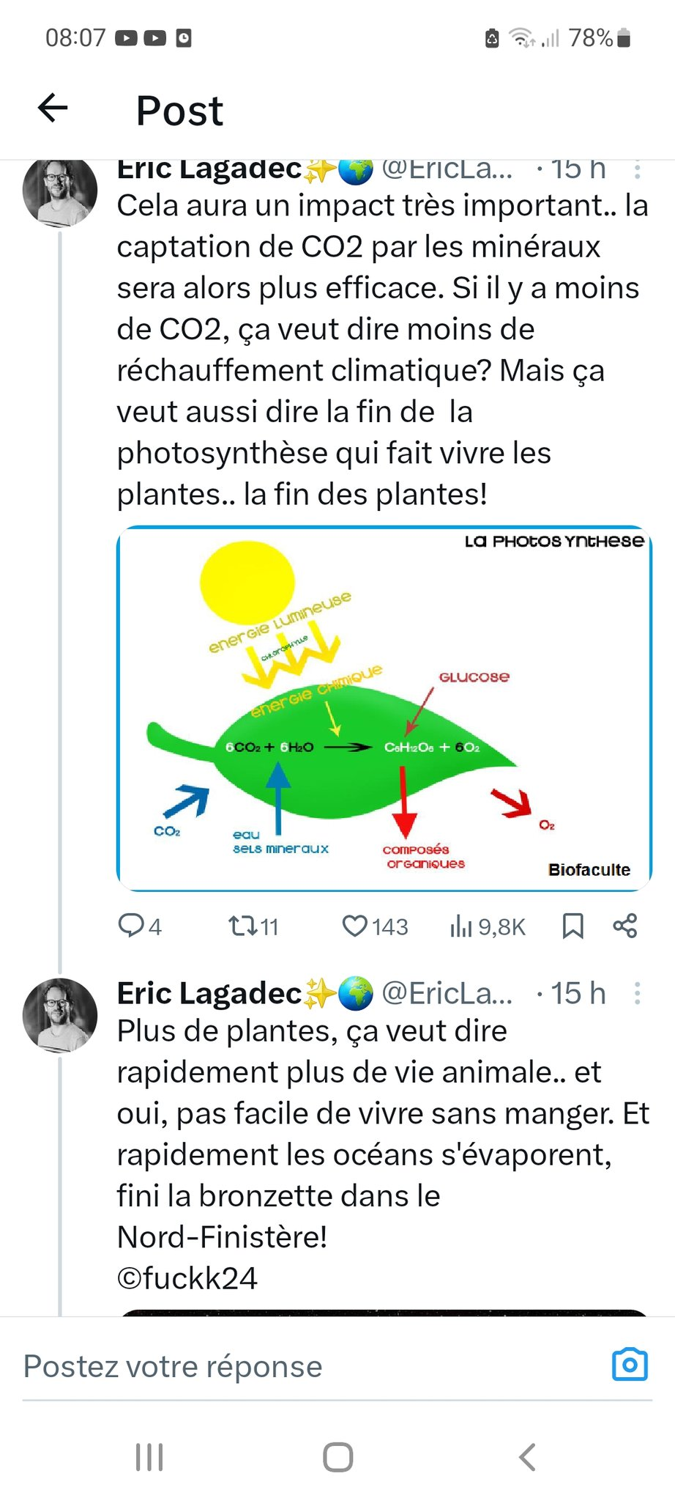Open the photosynthesis diagram image
This screenshot has width=675, height=1501.
[384, 708]
